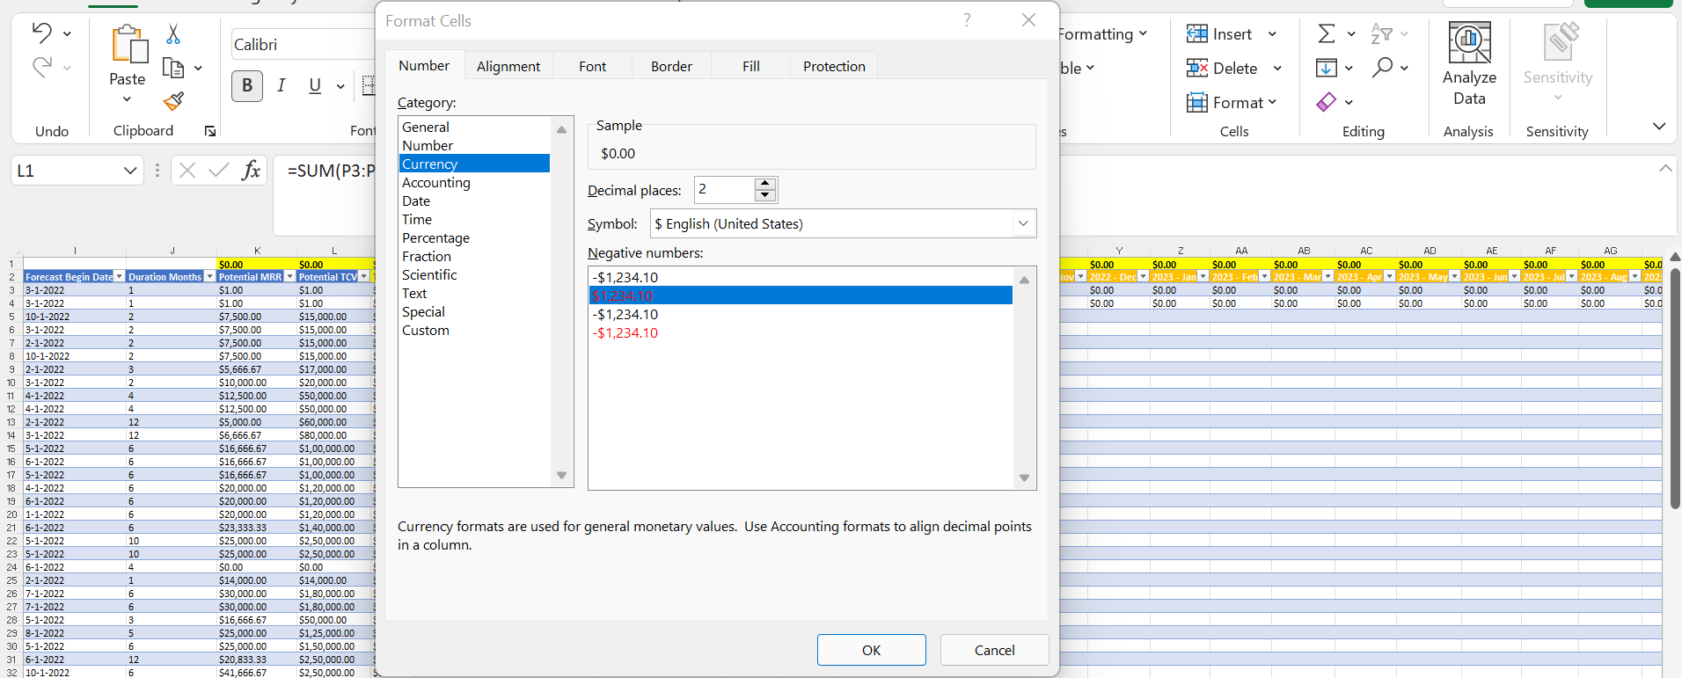Image resolution: width=1682 pixels, height=678 pixels.
Task: Open the Underline style dropdown
Action: click(340, 86)
